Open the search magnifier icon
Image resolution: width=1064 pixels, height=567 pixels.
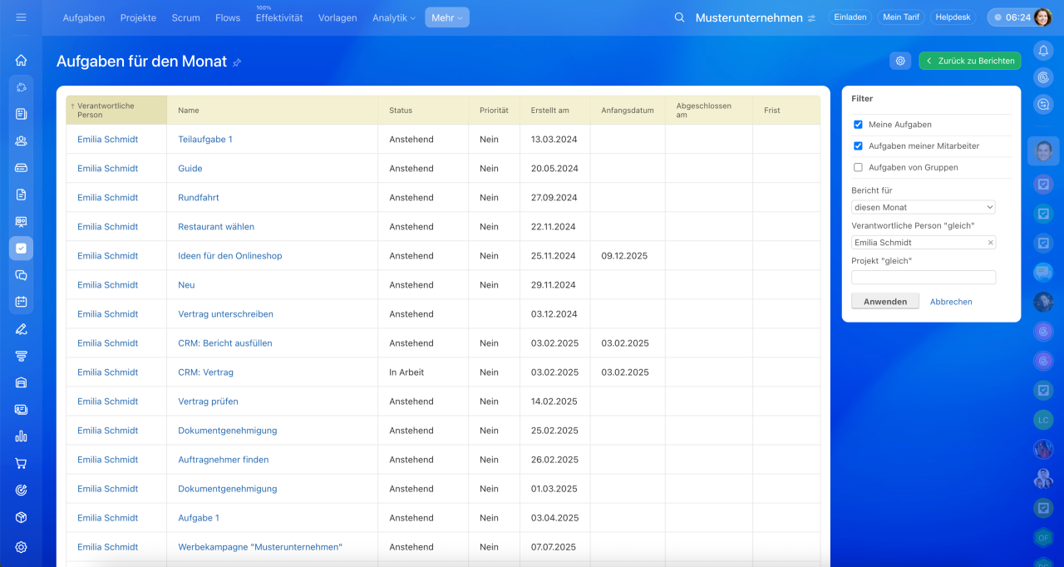(679, 17)
